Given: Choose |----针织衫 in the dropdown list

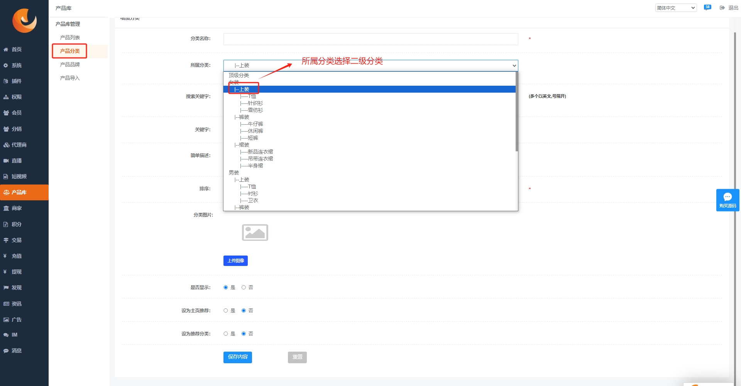Looking at the screenshot, I should tap(369, 103).
